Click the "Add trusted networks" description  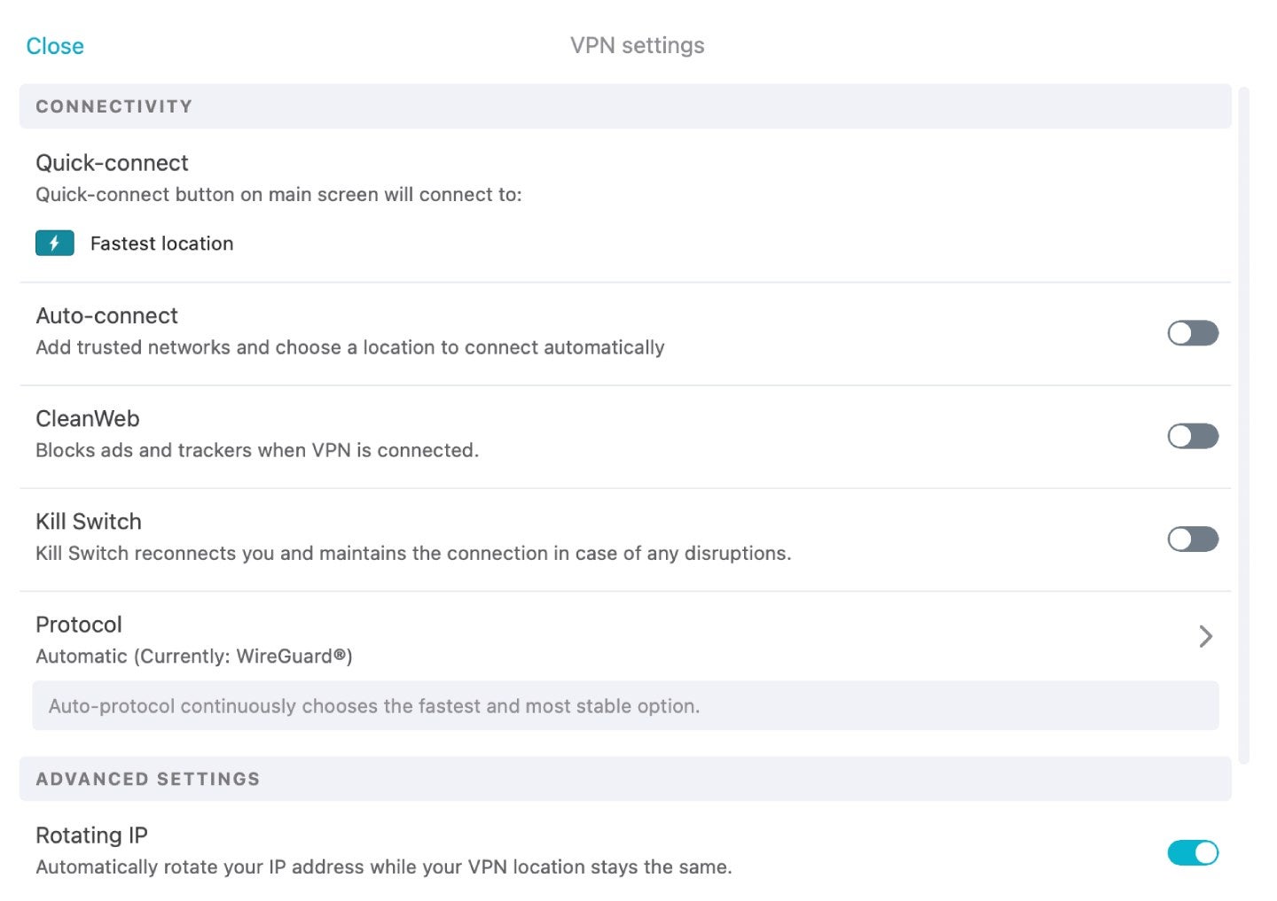pos(350,347)
